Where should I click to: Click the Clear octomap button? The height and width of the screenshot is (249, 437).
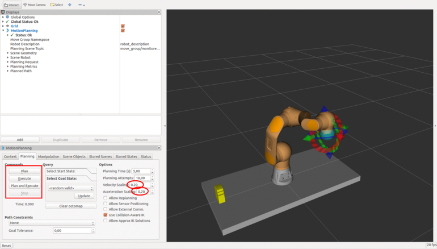(71, 206)
